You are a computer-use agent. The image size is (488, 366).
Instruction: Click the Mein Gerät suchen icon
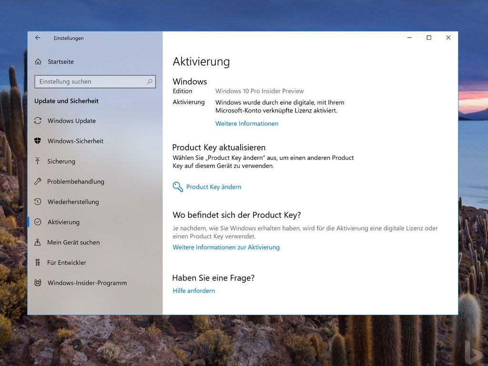point(38,242)
